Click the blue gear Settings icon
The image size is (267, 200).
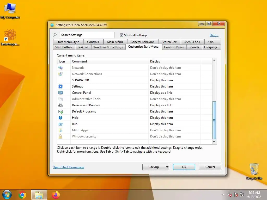pos(60,86)
